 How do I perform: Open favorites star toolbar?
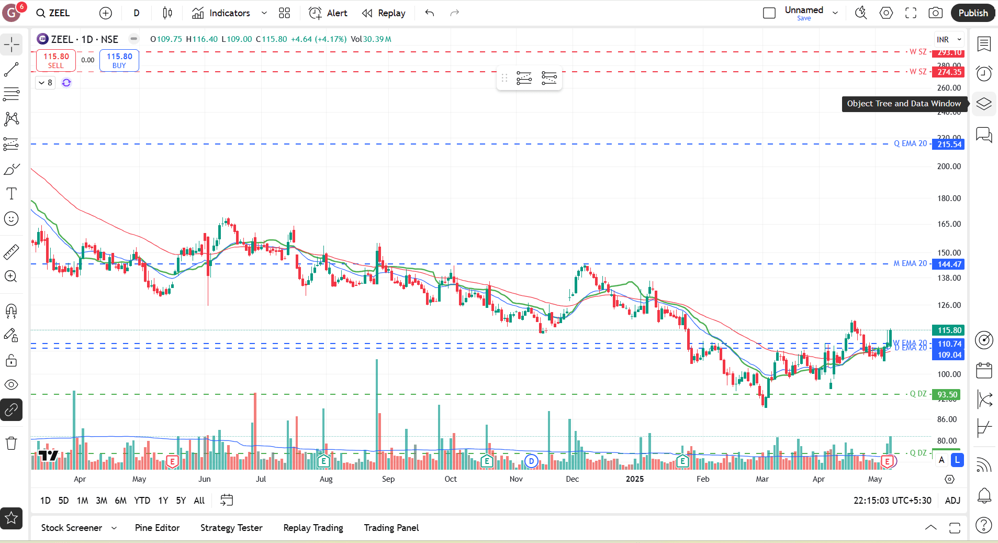(12, 518)
